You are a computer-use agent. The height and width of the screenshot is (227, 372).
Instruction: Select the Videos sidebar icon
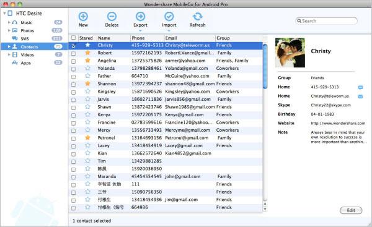point(15,54)
